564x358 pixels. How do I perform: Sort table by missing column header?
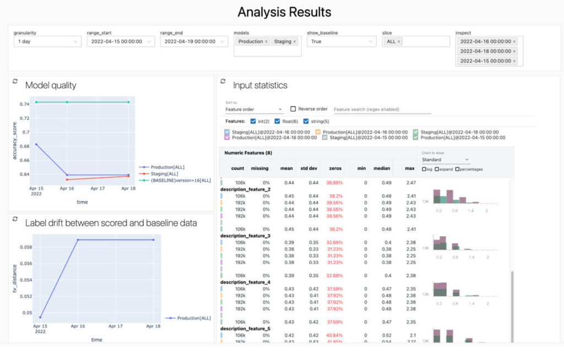point(260,169)
